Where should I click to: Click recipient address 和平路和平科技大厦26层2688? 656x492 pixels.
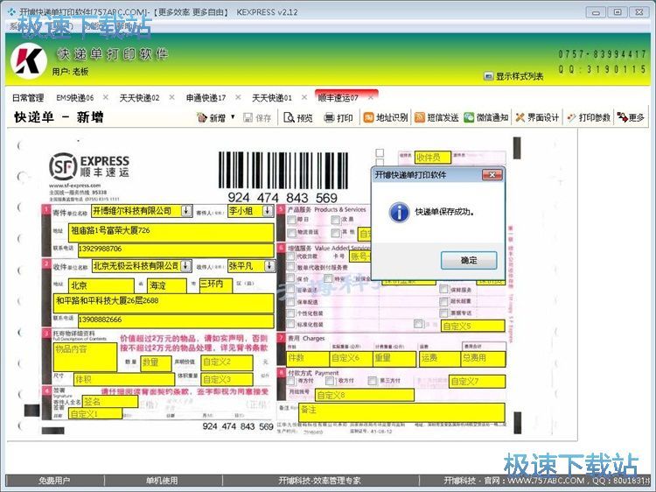[164, 303]
